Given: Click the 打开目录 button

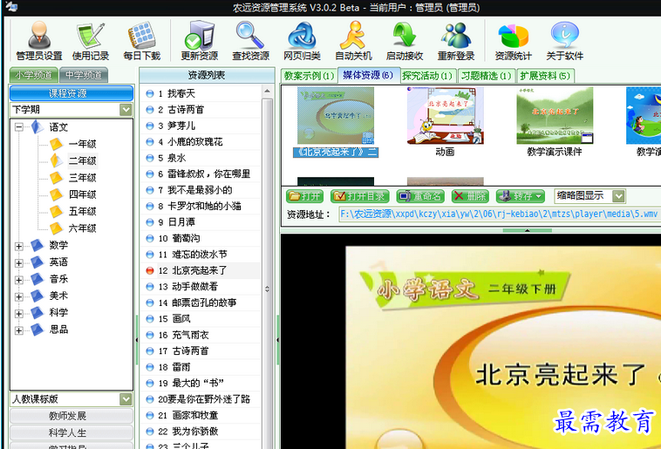Looking at the screenshot, I should click(359, 196).
